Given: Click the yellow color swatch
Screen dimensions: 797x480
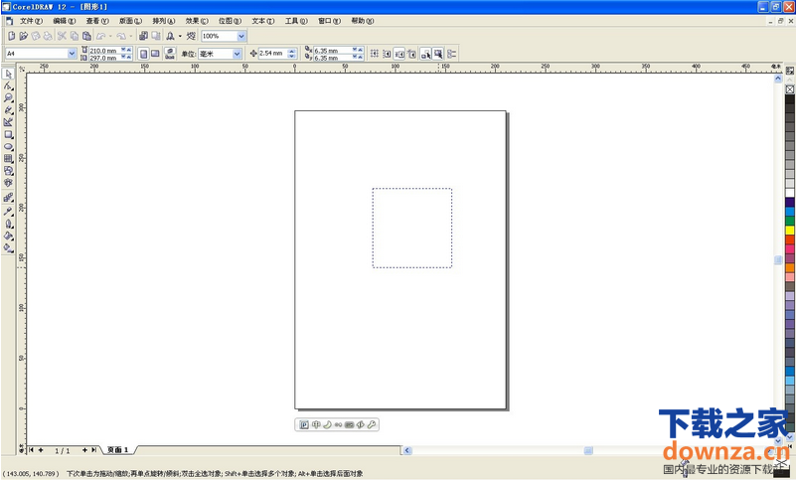Looking at the screenshot, I should coord(790,231).
